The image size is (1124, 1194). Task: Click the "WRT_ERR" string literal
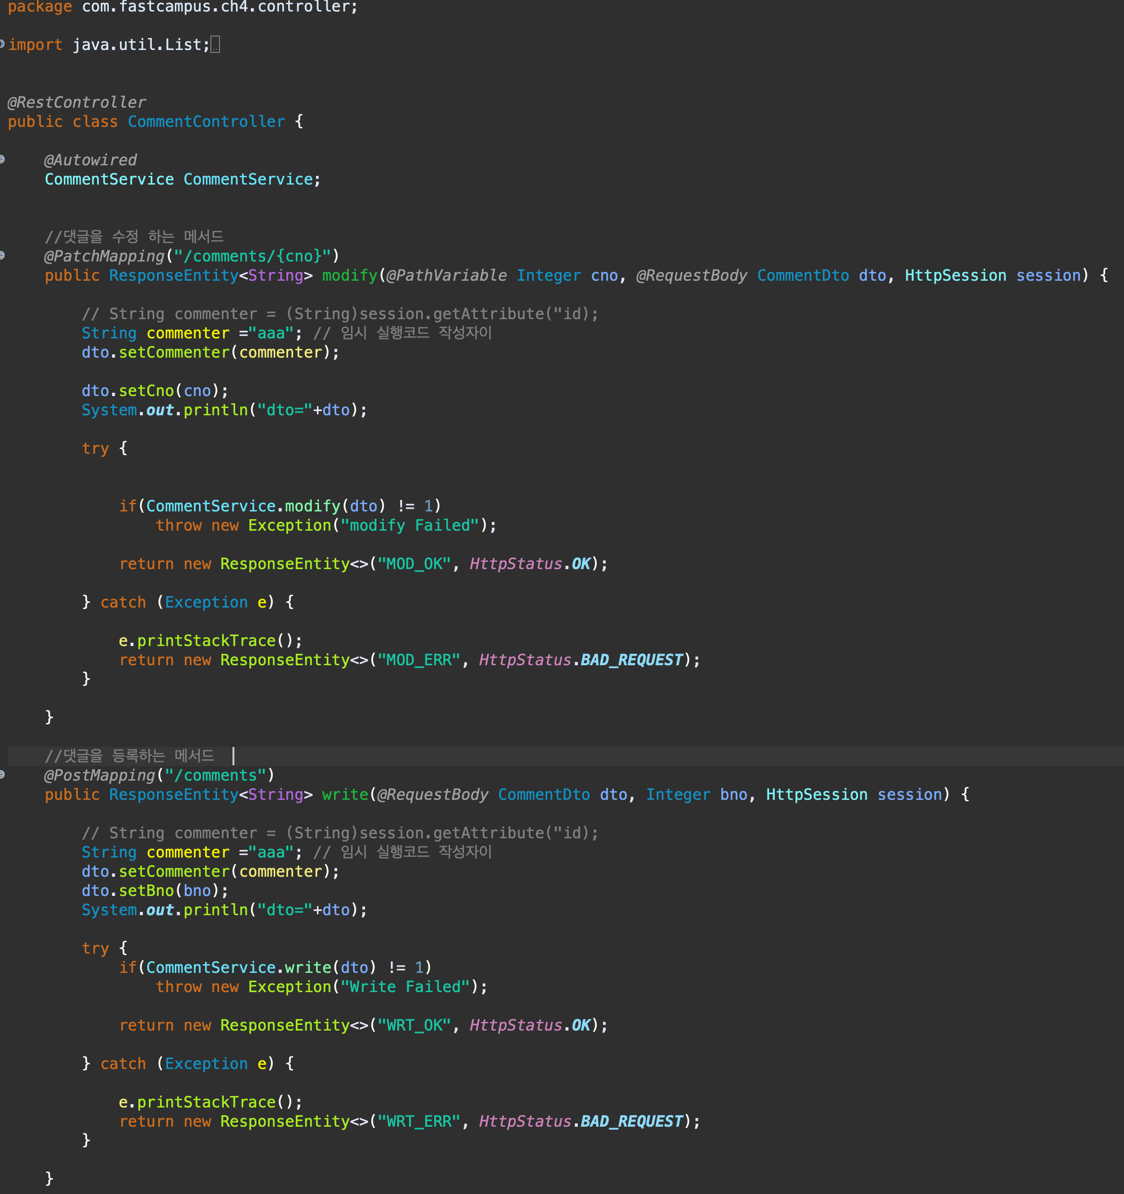point(418,1121)
